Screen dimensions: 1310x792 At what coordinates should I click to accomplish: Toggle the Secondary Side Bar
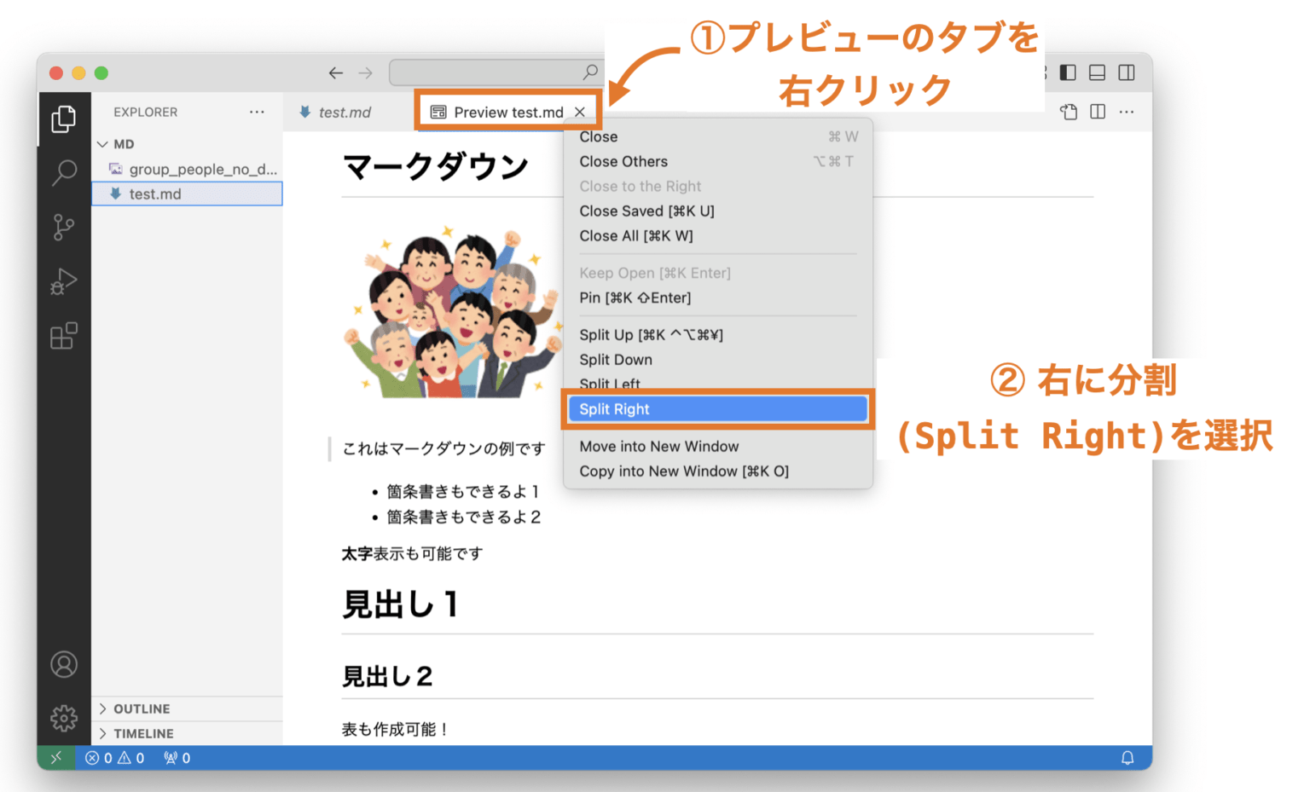(1126, 72)
